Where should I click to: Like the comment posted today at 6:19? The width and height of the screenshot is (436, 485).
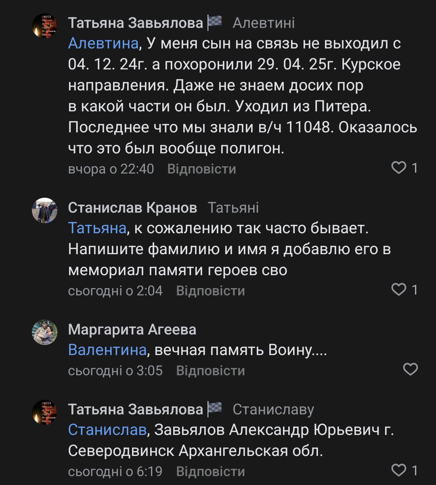[x=399, y=470]
